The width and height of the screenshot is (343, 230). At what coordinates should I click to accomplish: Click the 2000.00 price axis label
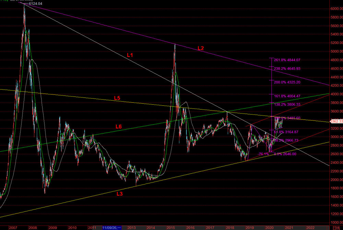pos(337,180)
